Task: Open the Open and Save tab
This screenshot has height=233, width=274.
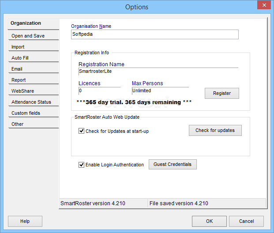Action: [x=34, y=36]
